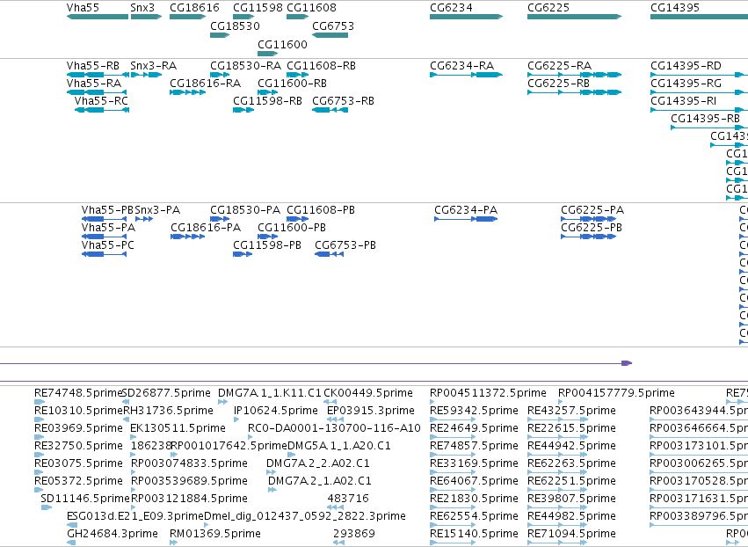Select transcript CG18616-RA
The height and width of the screenshot is (547, 748).
pyautogui.click(x=205, y=84)
